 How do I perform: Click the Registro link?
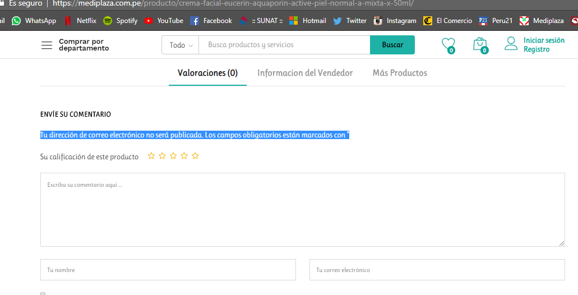coord(537,49)
